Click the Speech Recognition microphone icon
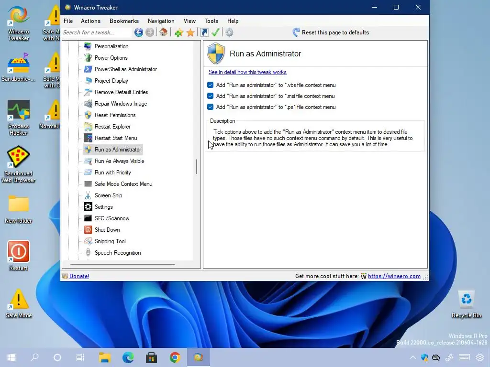This screenshot has height=367, width=490. point(88,252)
